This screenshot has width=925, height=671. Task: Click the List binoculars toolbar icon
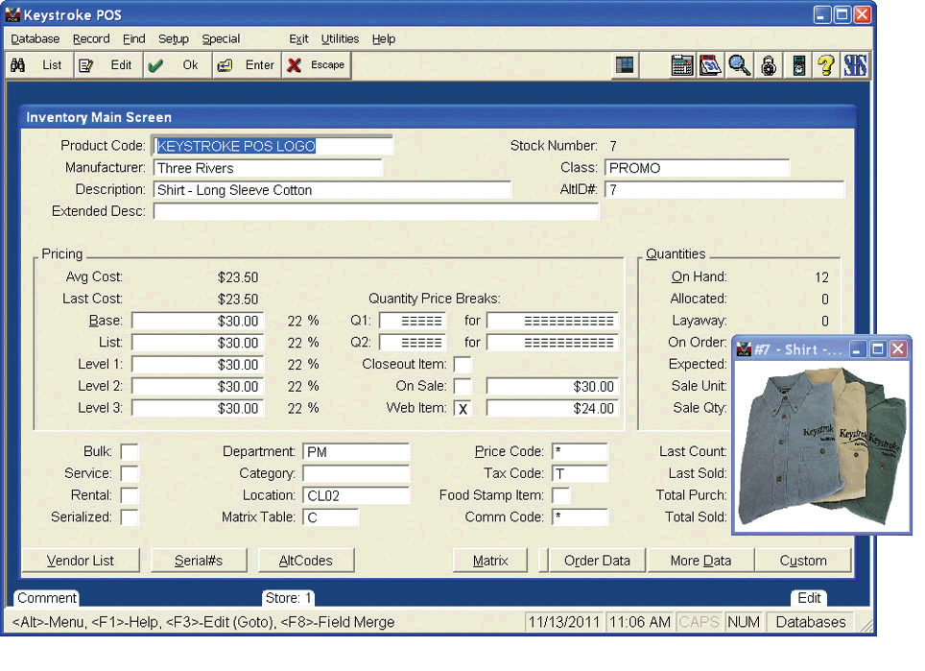(x=18, y=65)
